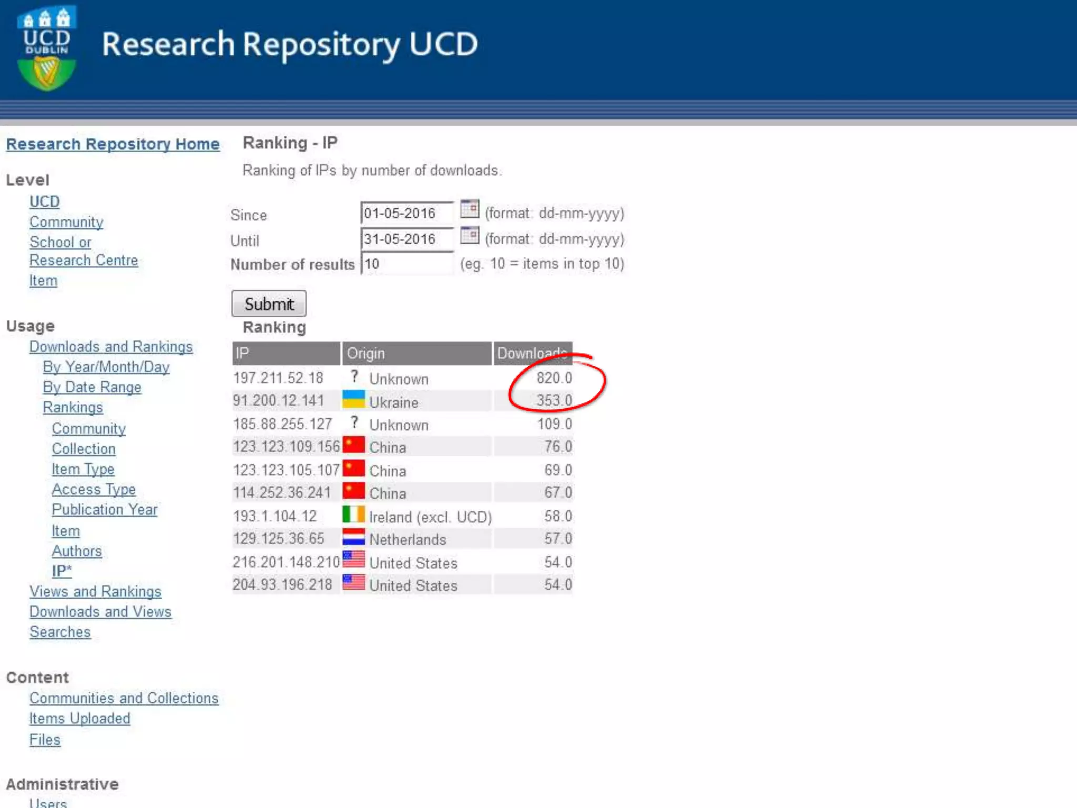Click the UCD Dublin crest logo

(47, 48)
